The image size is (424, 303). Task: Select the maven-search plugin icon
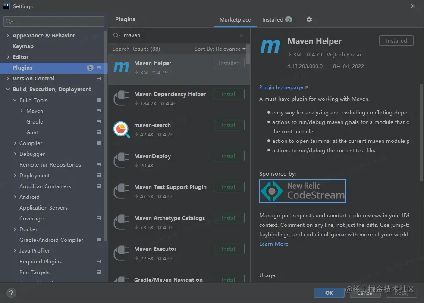click(121, 129)
